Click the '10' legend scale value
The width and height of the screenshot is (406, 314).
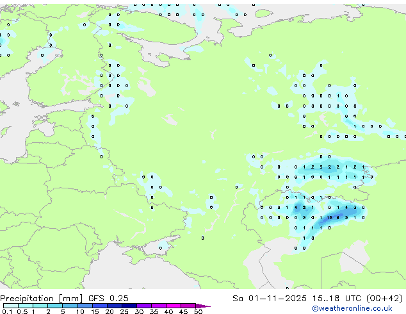(x=80, y=311)
